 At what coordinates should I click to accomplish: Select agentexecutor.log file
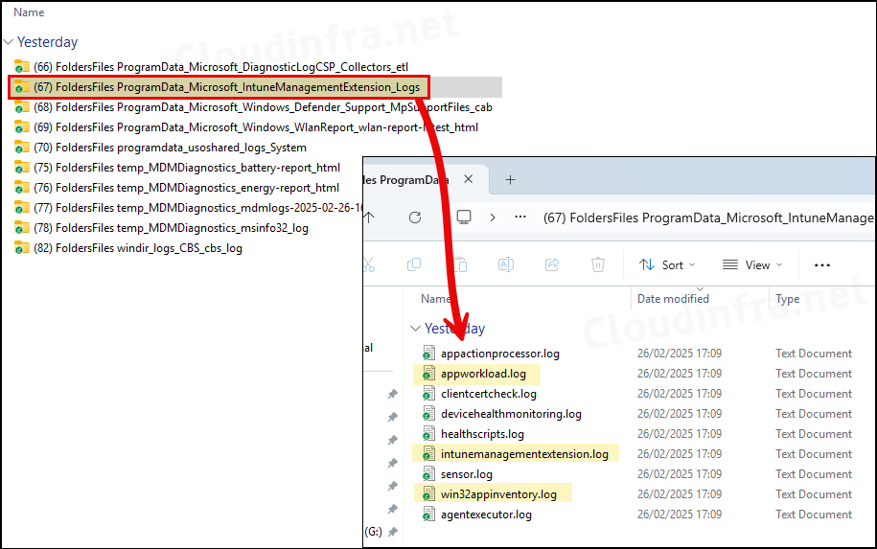pyautogui.click(x=486, y=515)
